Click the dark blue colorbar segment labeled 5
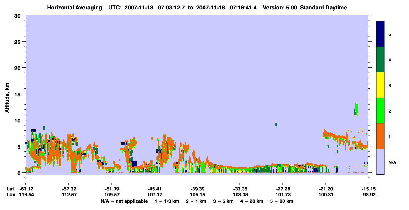 tap(380, 34)
